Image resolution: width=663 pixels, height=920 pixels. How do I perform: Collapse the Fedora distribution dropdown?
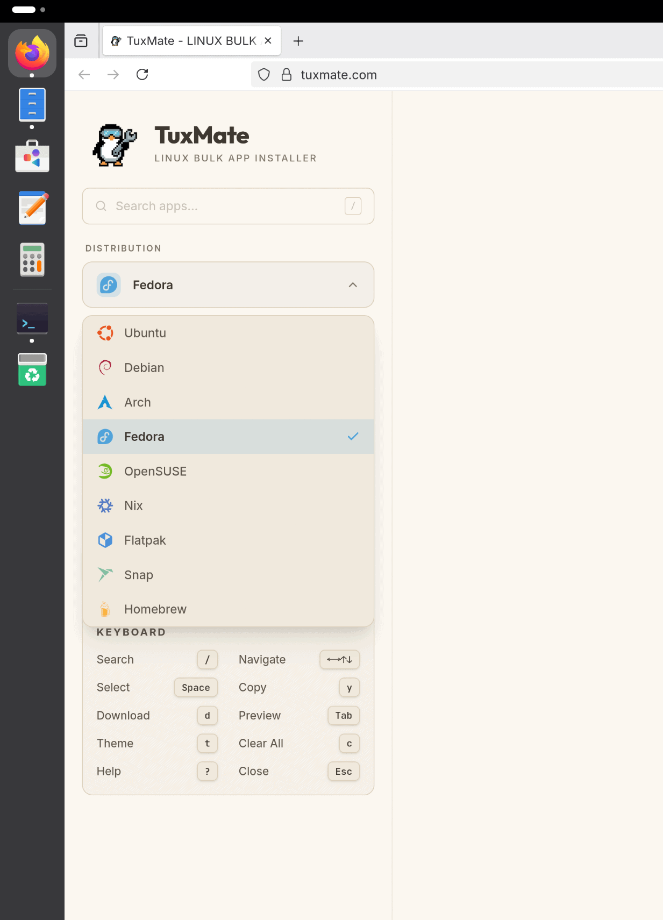pos(228,285)
